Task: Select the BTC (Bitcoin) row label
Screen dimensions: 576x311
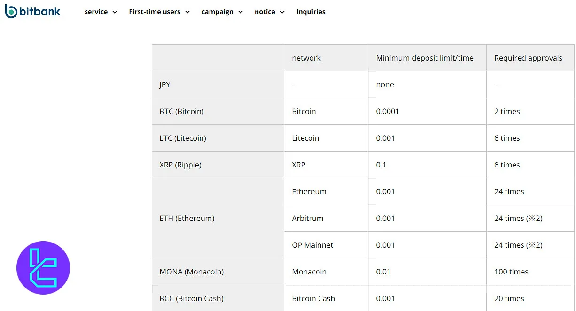Action: (181, 111)
